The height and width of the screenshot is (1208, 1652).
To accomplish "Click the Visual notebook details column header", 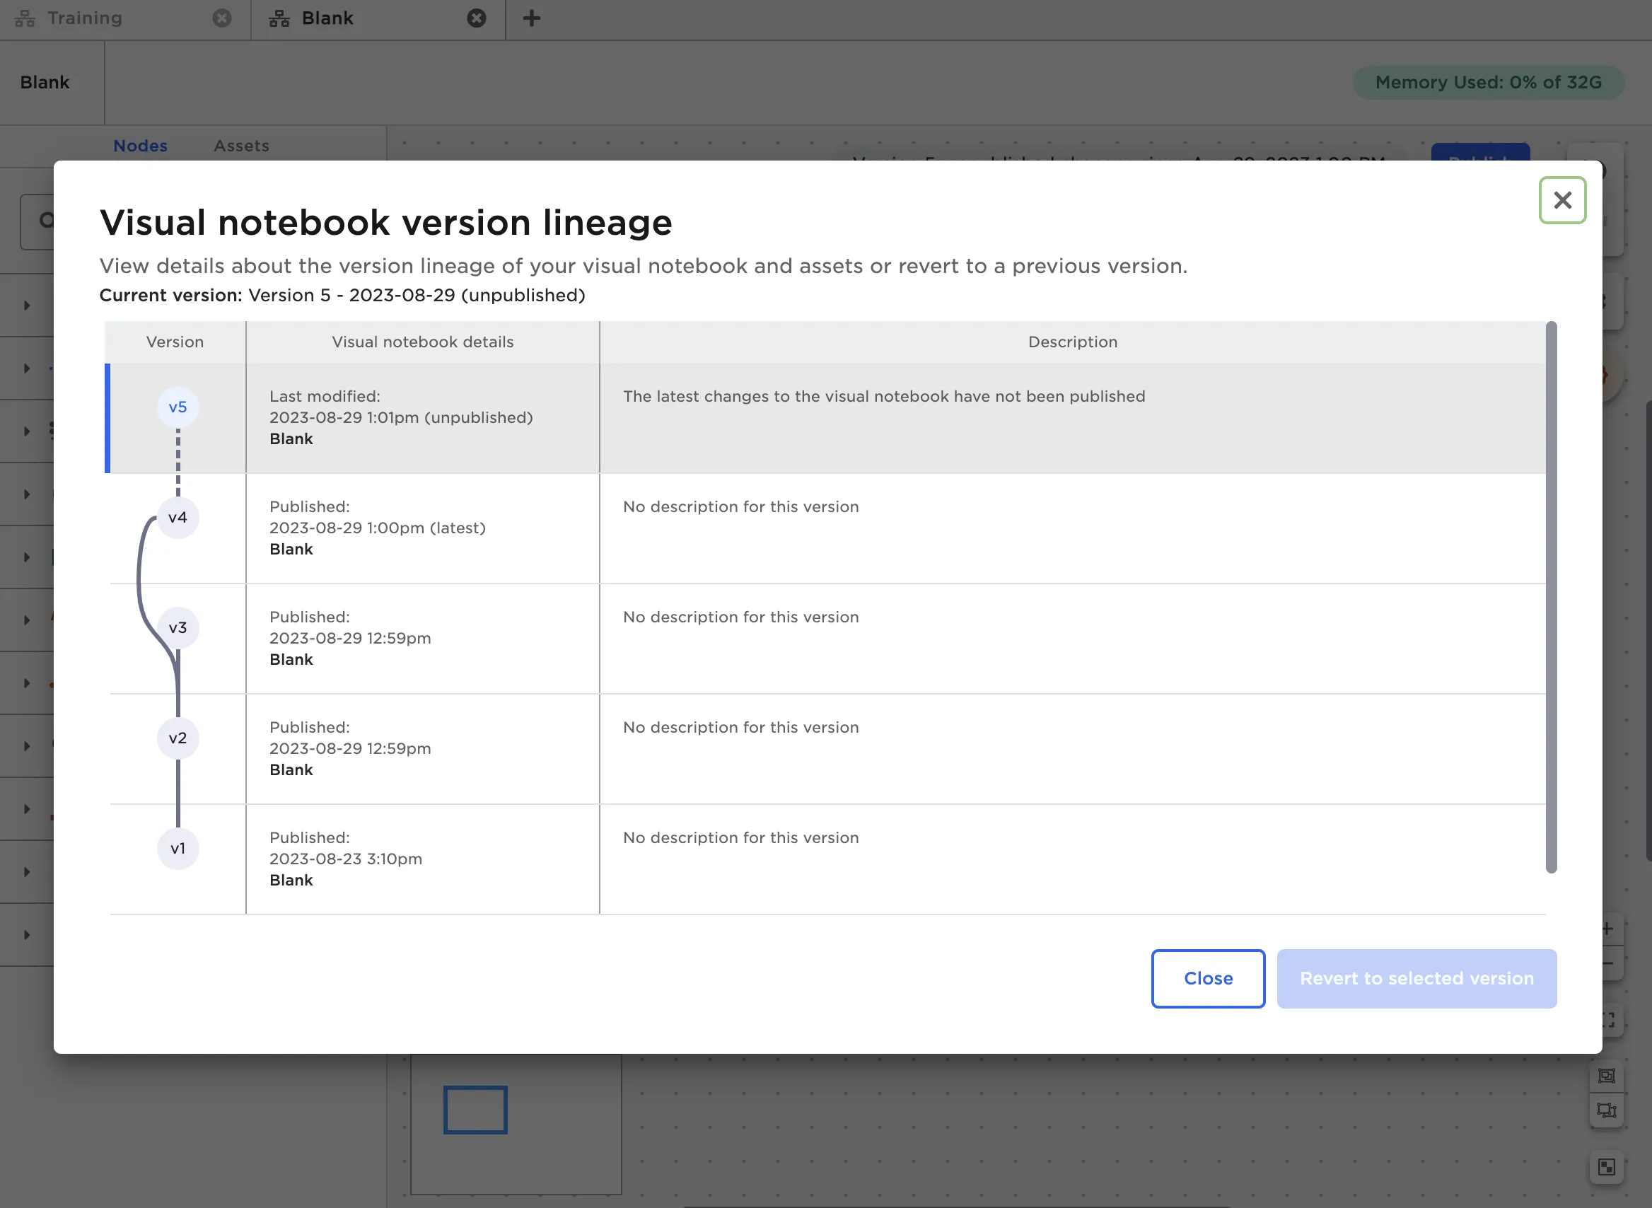I will point(422,342).
